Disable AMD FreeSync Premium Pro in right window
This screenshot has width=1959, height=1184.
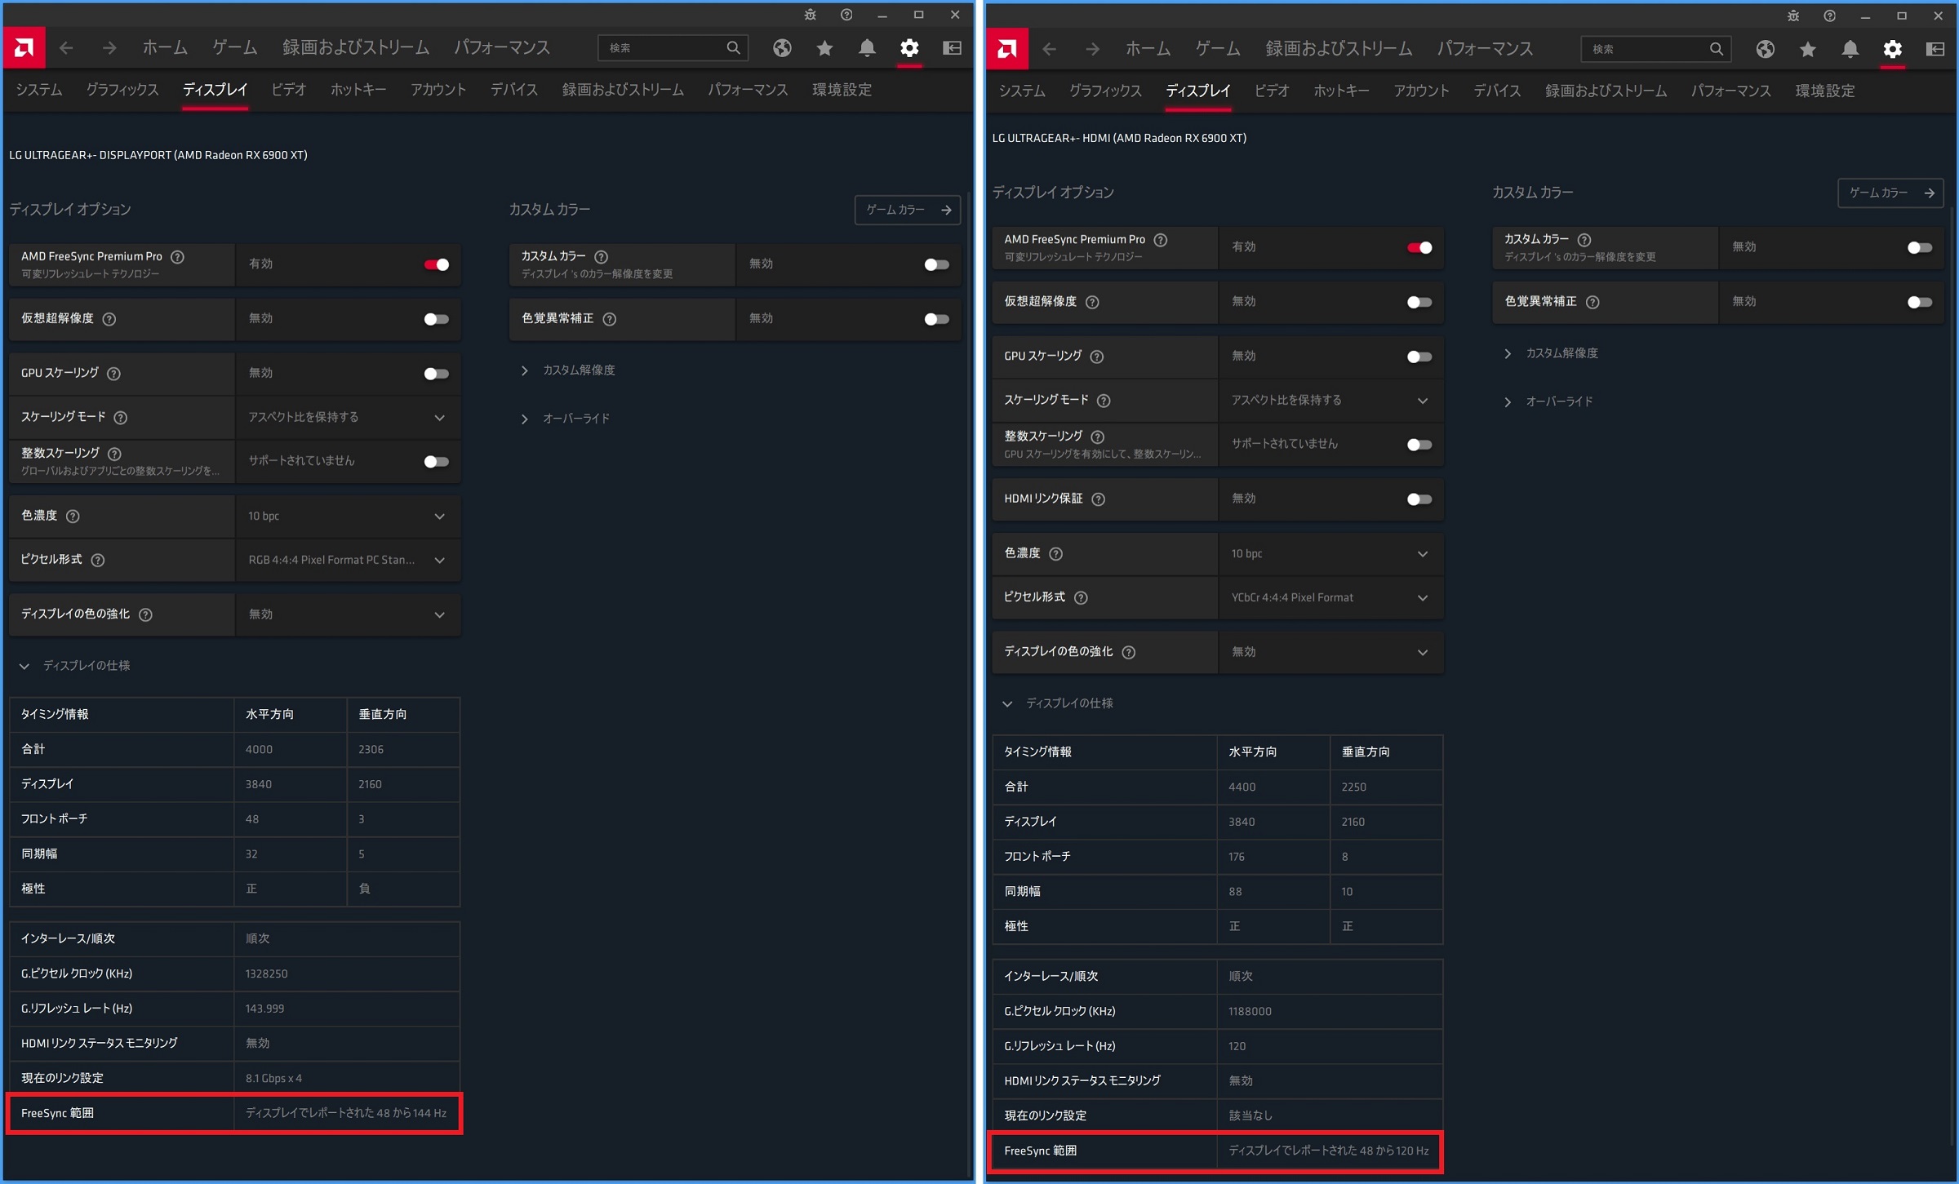(1419, 248)
